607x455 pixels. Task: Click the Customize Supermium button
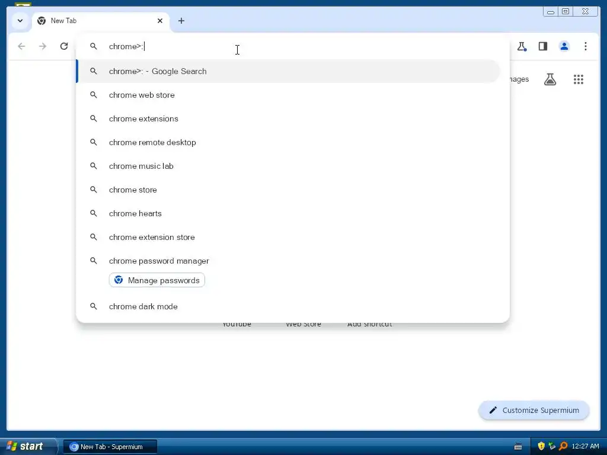(x=534, y=410)
